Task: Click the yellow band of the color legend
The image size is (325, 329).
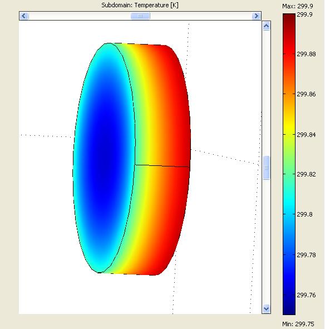Action: (289, 126)
